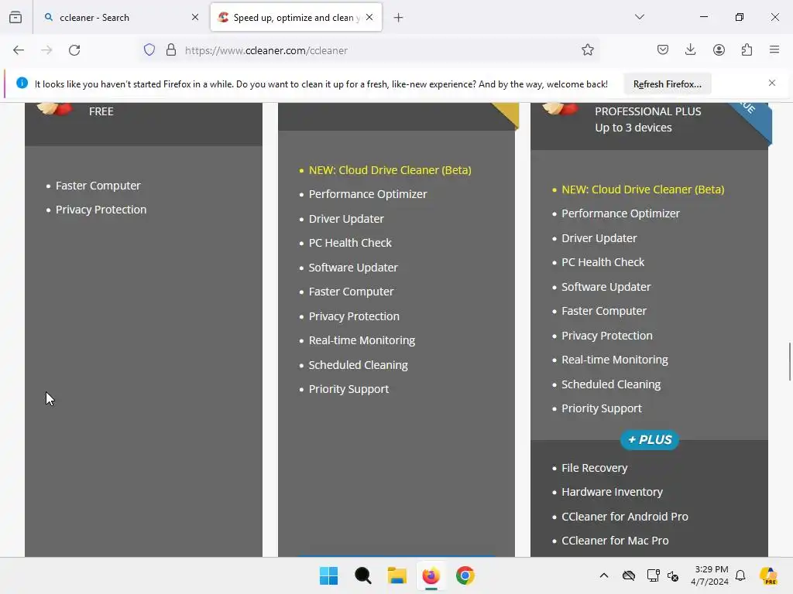Open Firefox account menu
793x594 pixels.
click(719, 49)
